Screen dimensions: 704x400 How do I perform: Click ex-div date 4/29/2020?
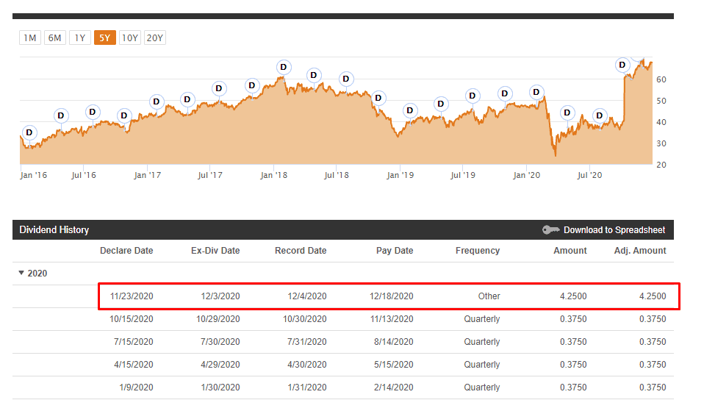point(220,365)
